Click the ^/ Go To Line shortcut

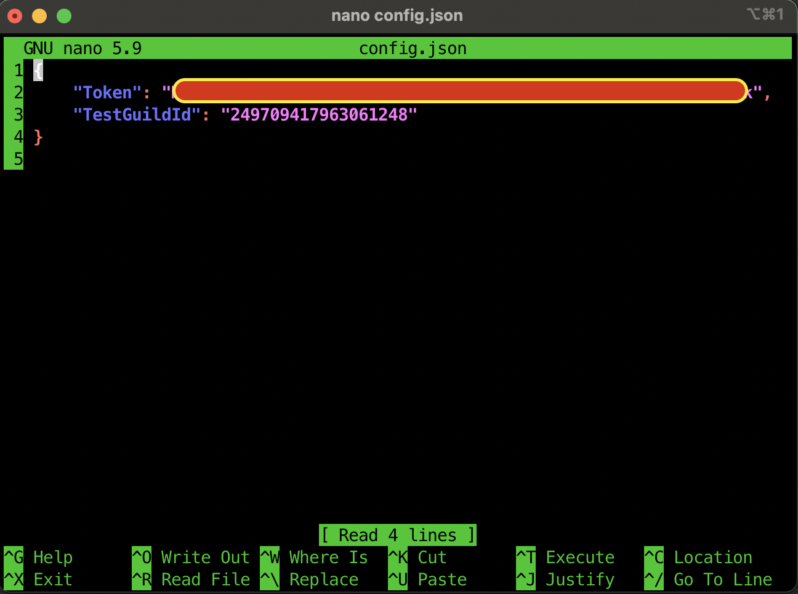(708, 579)
